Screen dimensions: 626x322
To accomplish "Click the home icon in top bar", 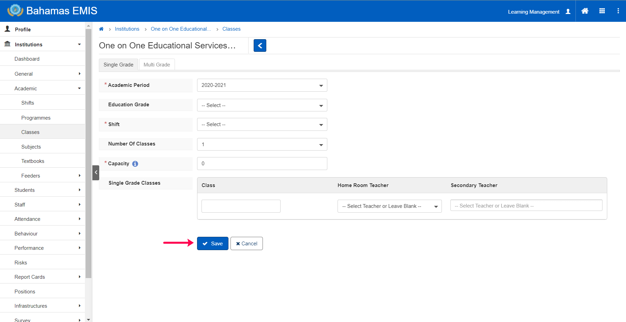I will coord(585,11).
